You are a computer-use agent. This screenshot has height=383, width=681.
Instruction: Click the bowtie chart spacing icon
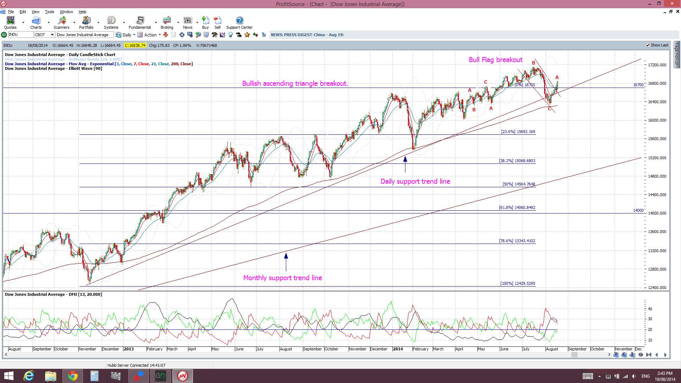[649, 355]
